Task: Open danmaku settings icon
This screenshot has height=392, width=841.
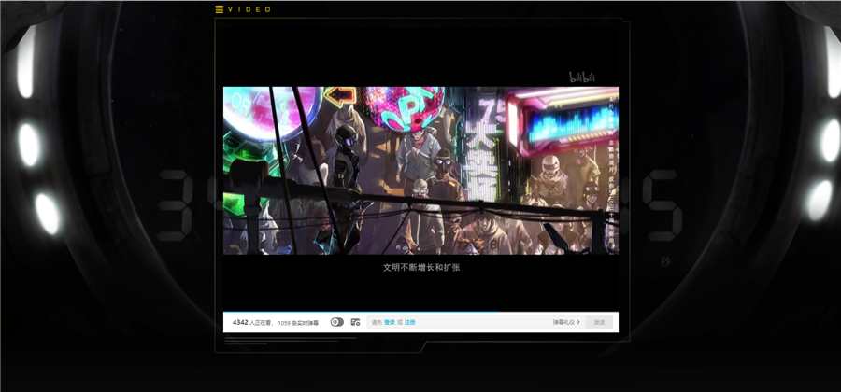Action: (x=355, y=322)
